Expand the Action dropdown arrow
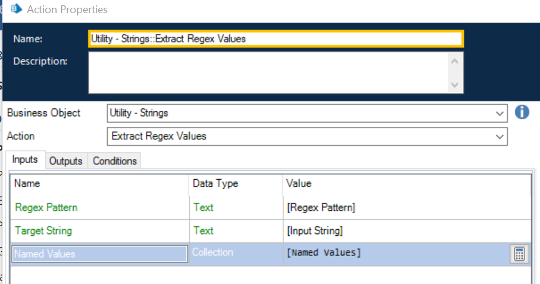Image resolution: width=540 pixels, height=284 pixels. pyautogui.click(x=500, y=136)
